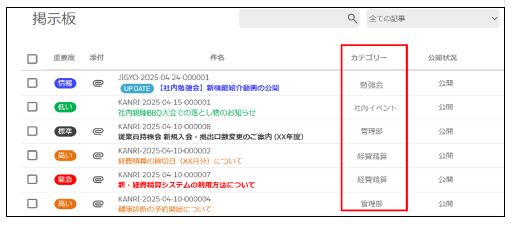This screenshot has height=227, width=518.
Task: Click attachment clip of KANRI-2025-04-10-000008 row
Action: point(98,131)
